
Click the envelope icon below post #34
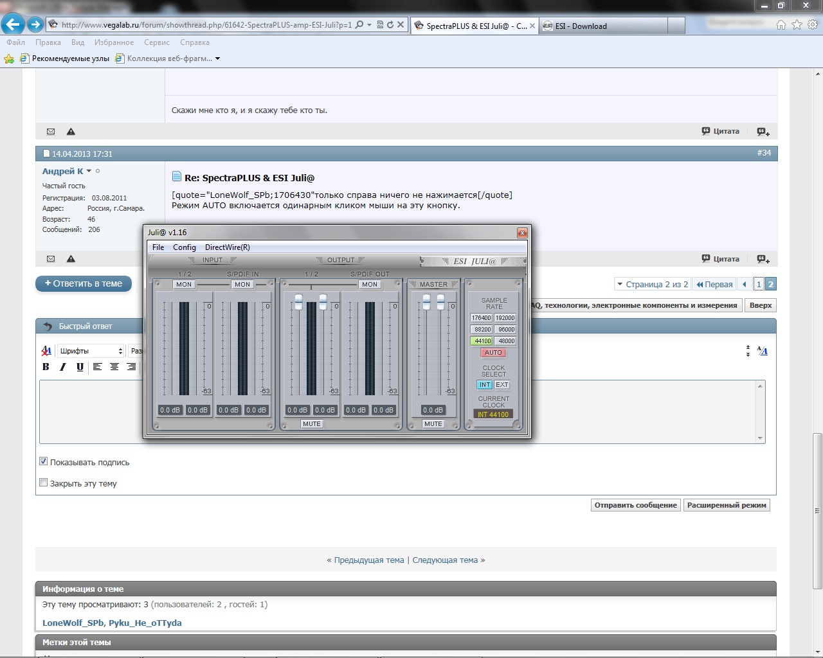click(x=51, y=259)
